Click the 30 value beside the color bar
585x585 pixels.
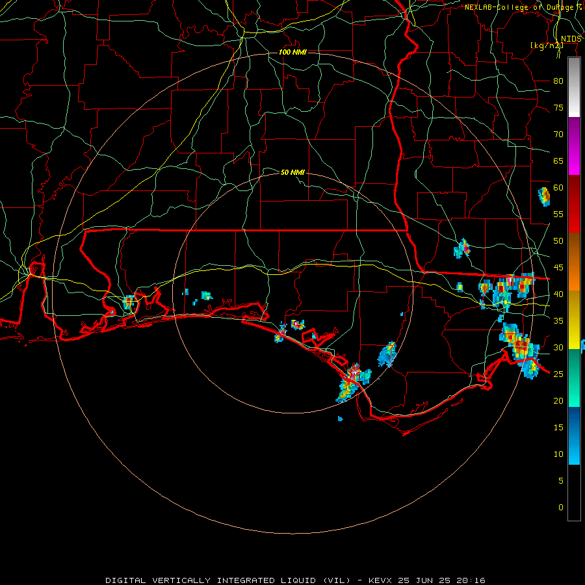[558, 348]
